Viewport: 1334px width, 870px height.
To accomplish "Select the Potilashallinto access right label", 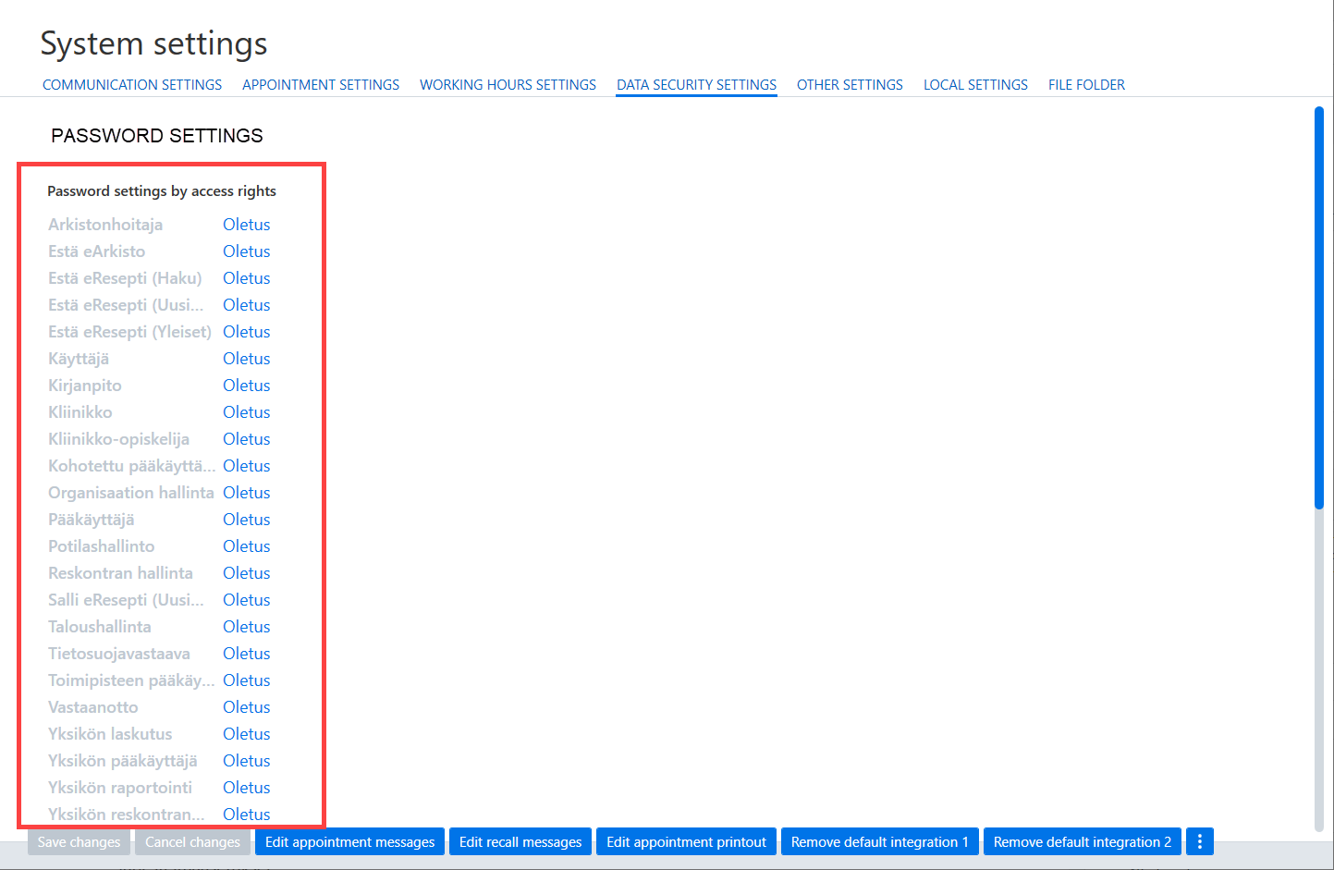I will 102,546.
